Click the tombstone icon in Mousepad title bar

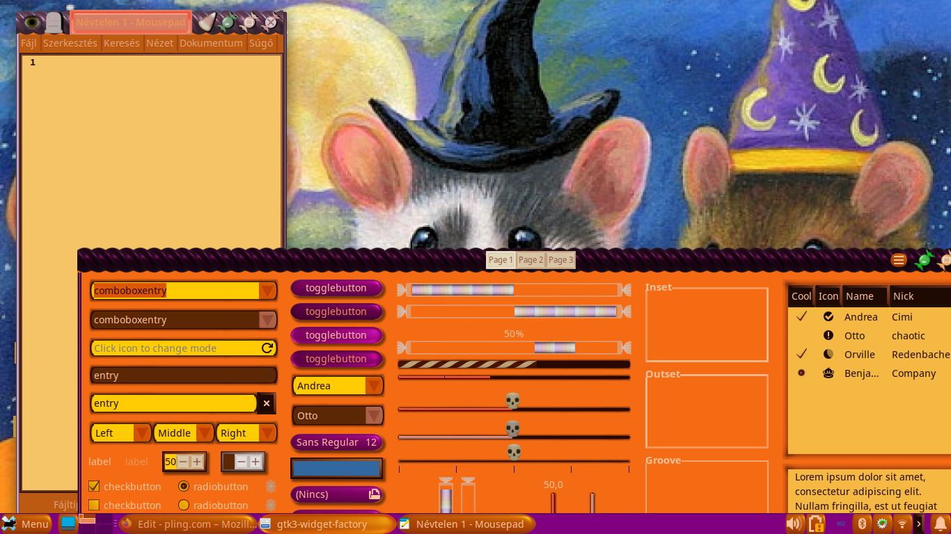[x=54, y=22]
